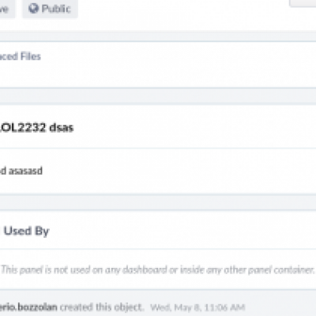The width and height of the screenshot is (316, 316).
Task: Click the gray divider bar above the LOL2232 panel
Action: point(158,96)
